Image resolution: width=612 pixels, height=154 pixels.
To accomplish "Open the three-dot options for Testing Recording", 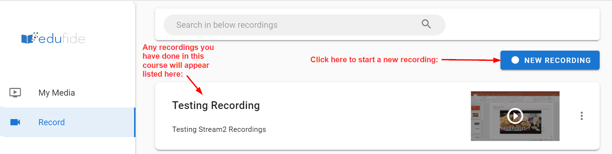I will (x=581, y=116).
